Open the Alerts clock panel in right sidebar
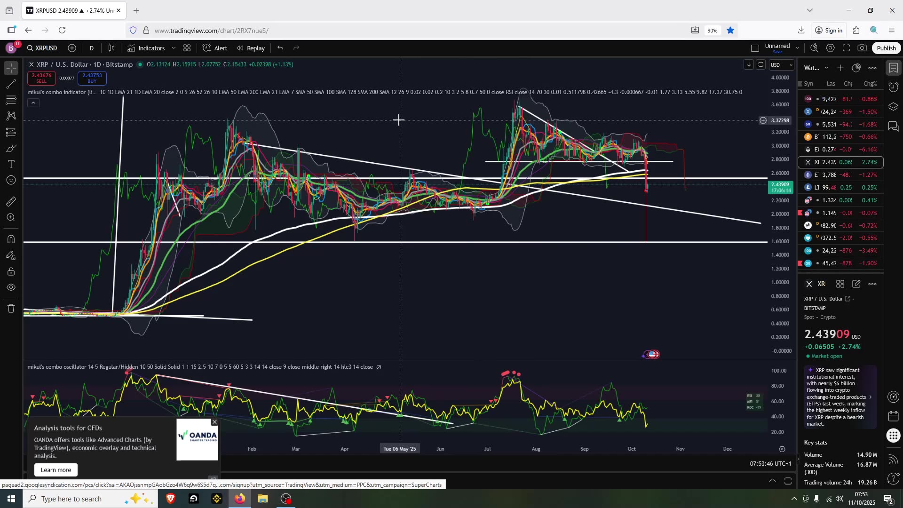The height and width of the screenshot is (508, 903). point(893,87)
